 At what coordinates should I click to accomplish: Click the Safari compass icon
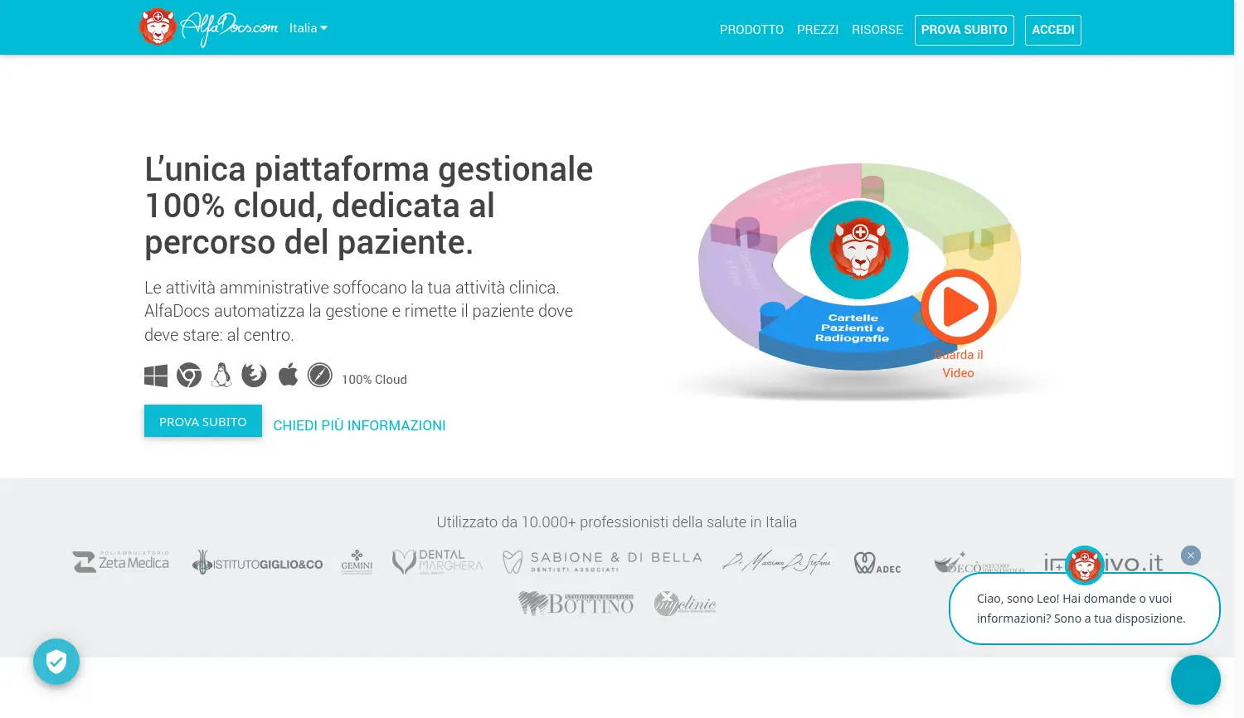coord(321,375)
